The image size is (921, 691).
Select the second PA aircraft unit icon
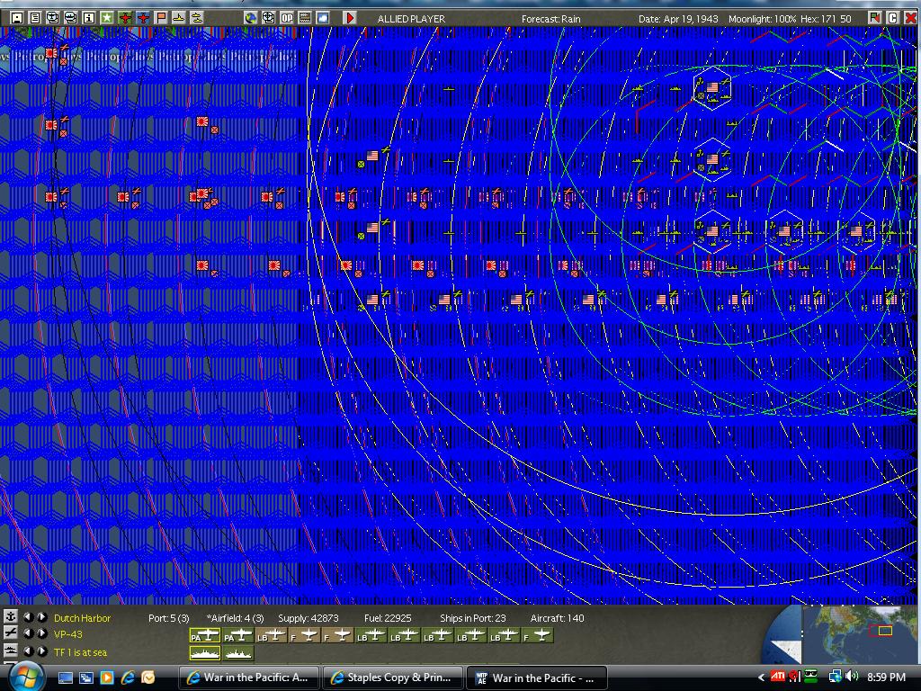[237, 636]
